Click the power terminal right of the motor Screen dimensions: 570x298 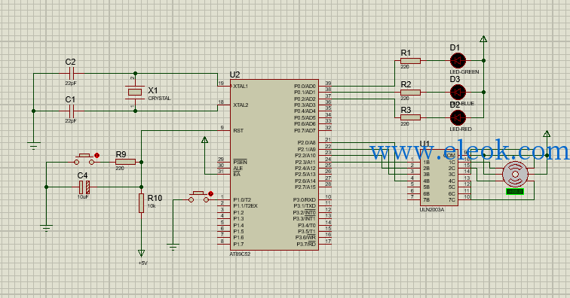(x=547, y=134)
